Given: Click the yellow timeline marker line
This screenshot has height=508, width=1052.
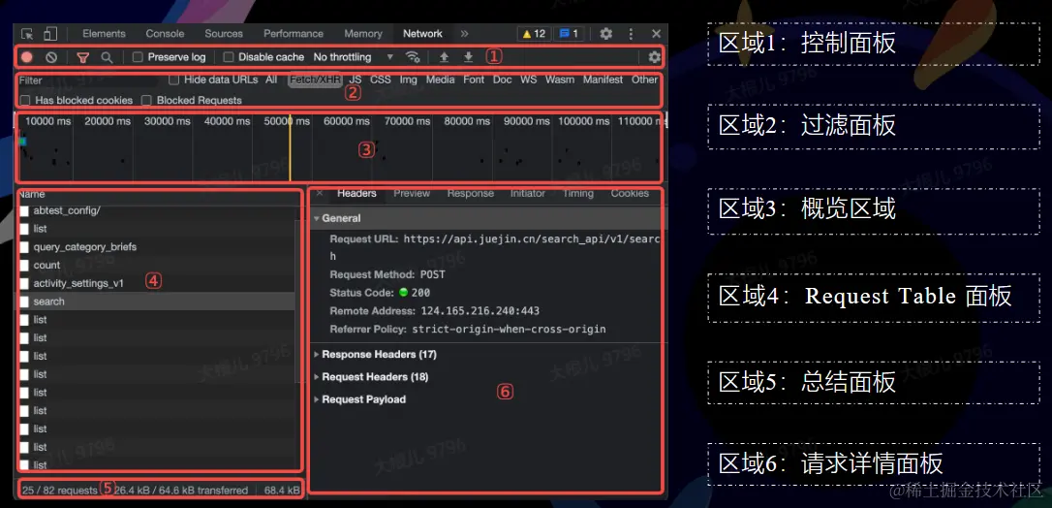Looking at the screenshot, I should click(x=290, y=147).
